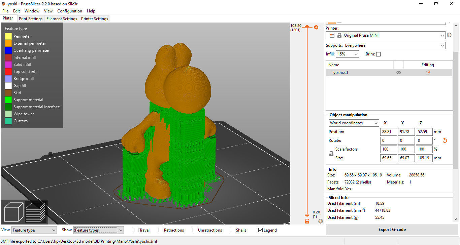The image size is (460, 245).
Task: Click the External perimeter orange swatch
Action: [x=8, y=43]
